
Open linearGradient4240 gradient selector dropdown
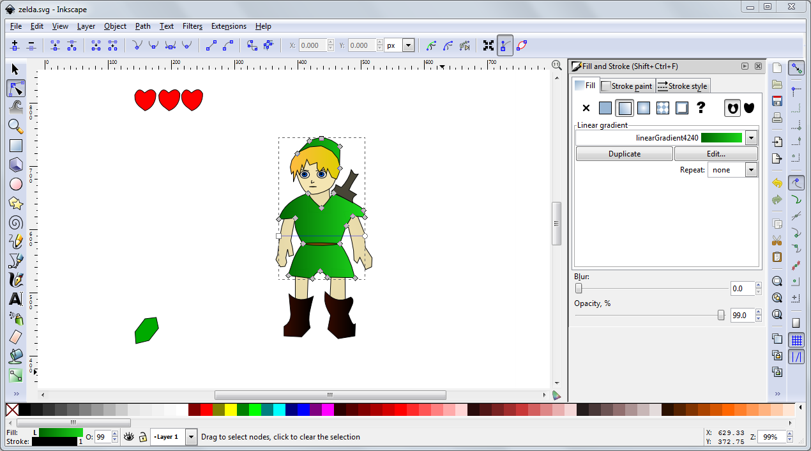pyautogui.click(x=751, y=137)
